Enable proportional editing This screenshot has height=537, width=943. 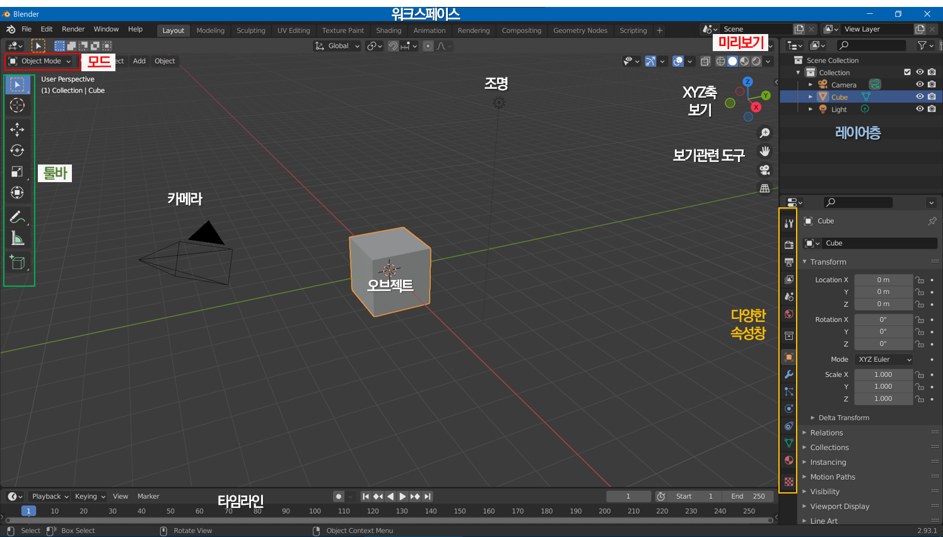pos(428,46)
